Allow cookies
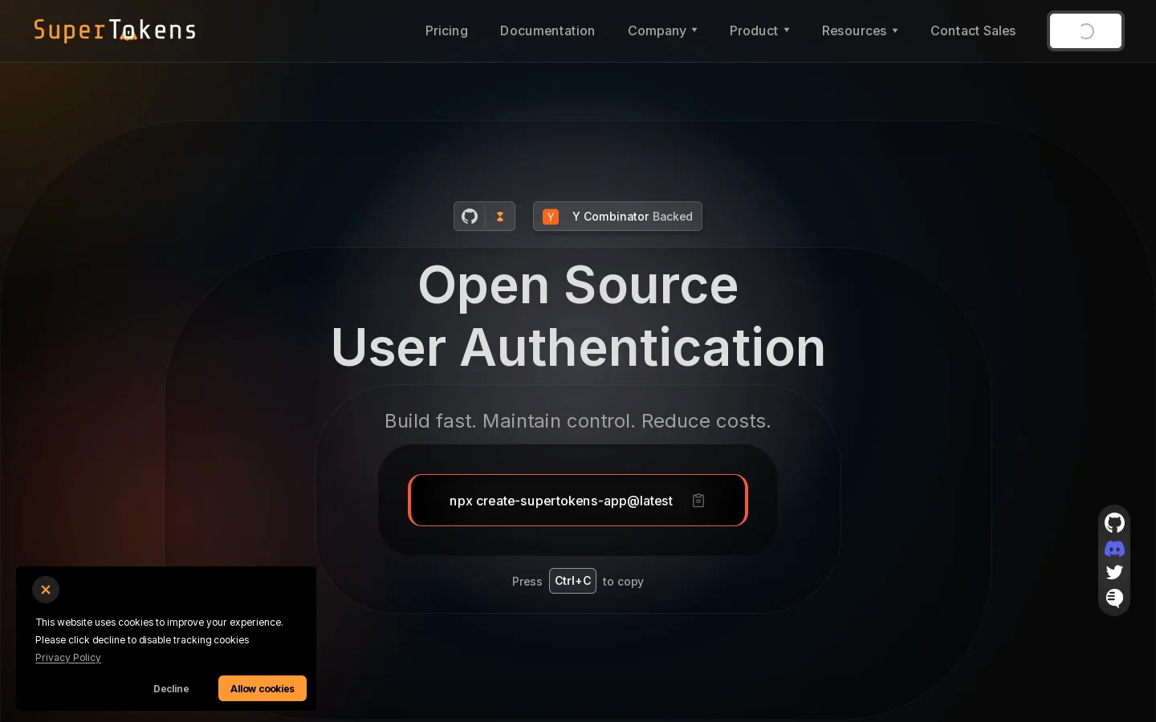1156x722 pixels. tap(263, 688)
